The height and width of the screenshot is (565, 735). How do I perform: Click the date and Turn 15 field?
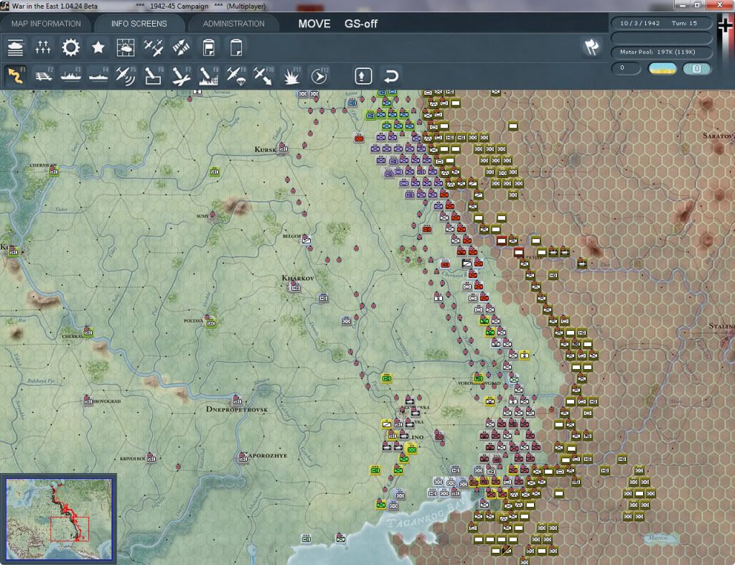coord(660,23)
